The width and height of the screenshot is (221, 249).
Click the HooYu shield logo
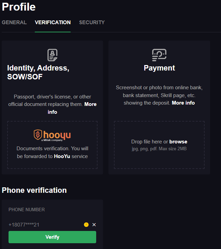coord(38,135)
